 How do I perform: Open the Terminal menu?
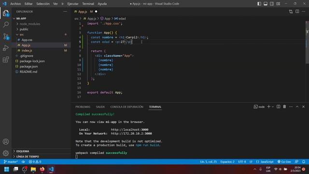88,3
